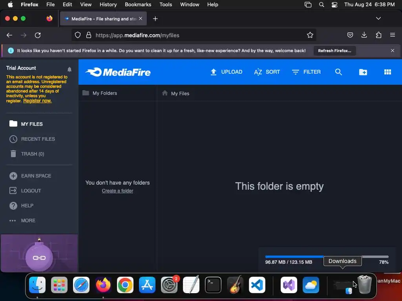Viewport: 402px width, 301px height.
Task: Search files with the magnifier icon
Action: coord(338,72)
